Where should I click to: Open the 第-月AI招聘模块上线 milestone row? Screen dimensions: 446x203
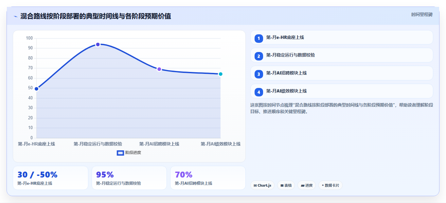click(342, 73)
